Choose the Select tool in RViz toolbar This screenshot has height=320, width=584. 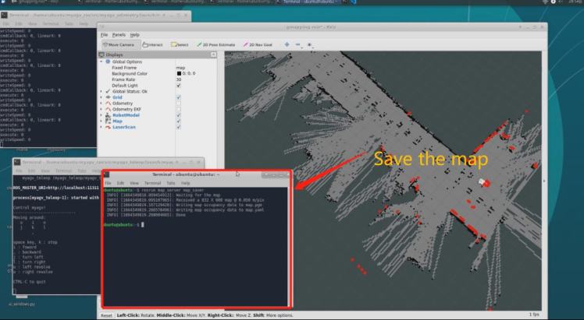pos(180,44)
